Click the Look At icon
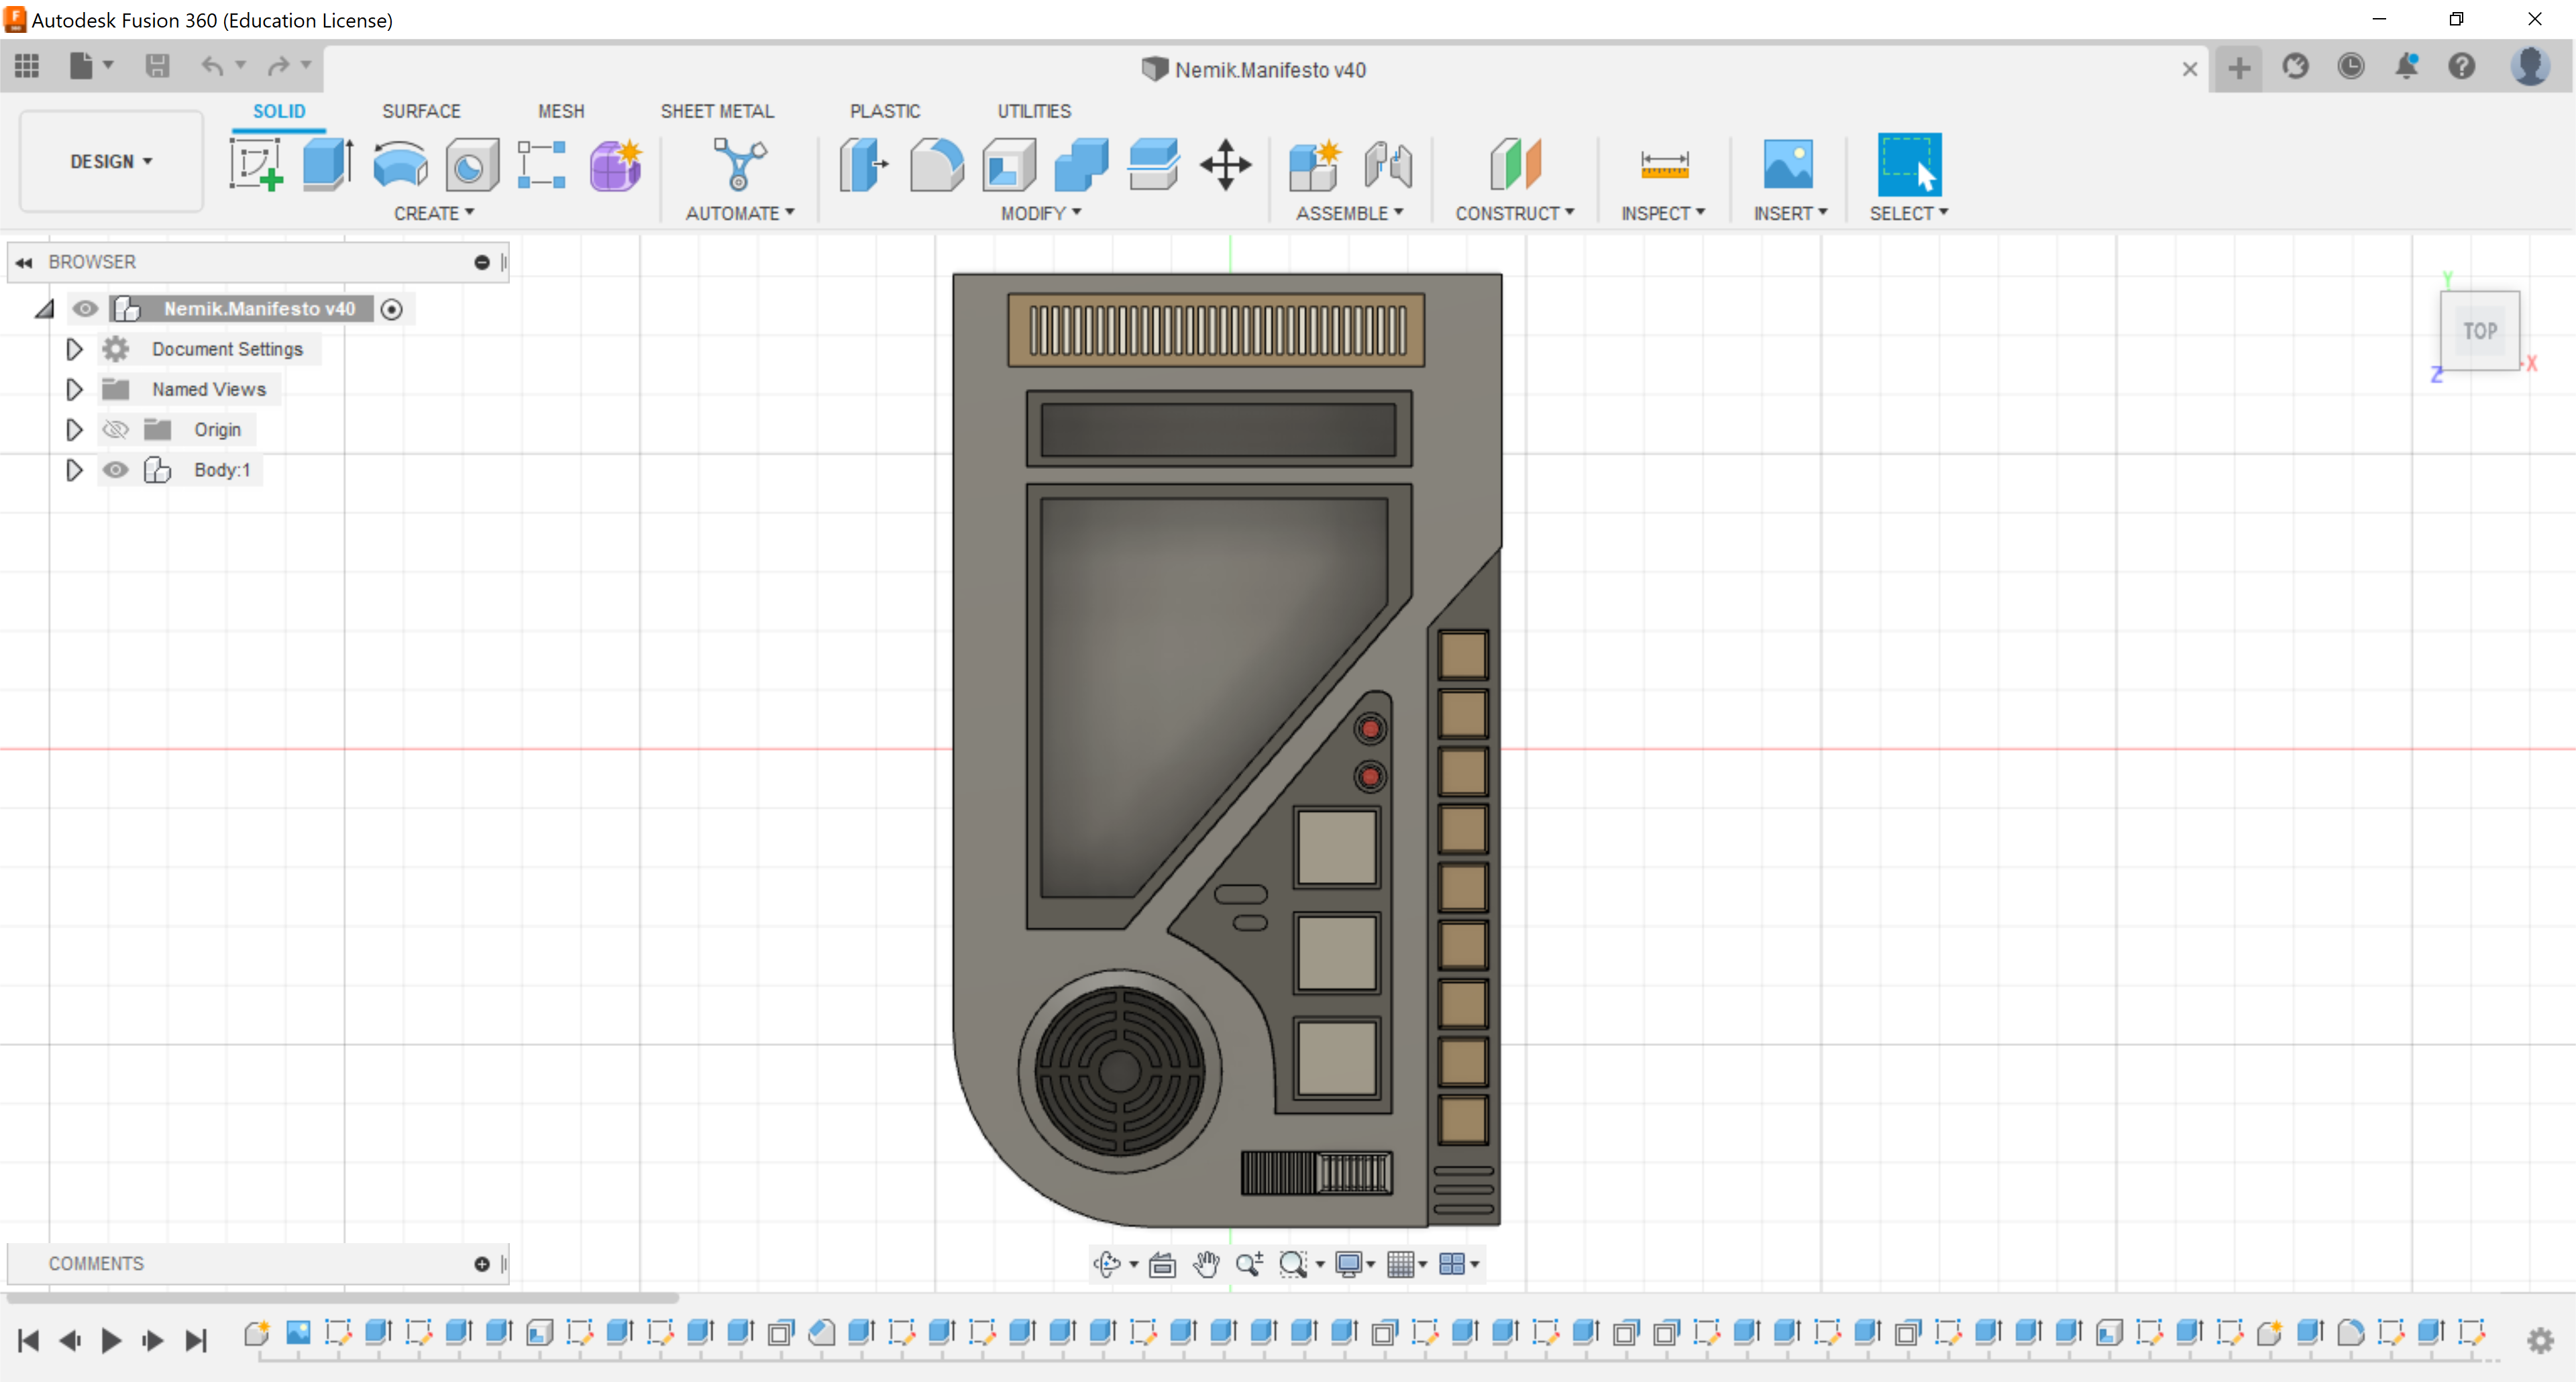 coord(1162,1264)
